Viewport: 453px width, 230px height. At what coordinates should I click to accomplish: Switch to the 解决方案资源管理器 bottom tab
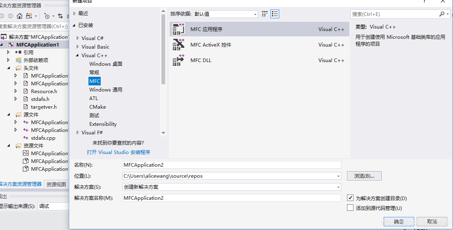click(x=20, y=184)
